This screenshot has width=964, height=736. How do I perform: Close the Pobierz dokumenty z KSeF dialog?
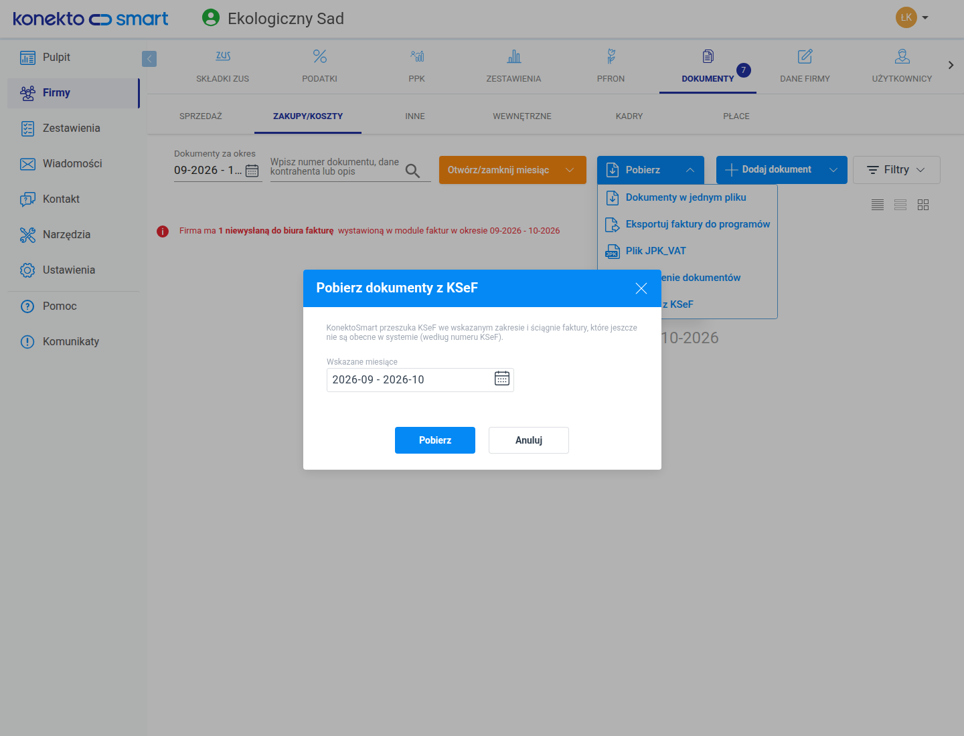point(641,288)
